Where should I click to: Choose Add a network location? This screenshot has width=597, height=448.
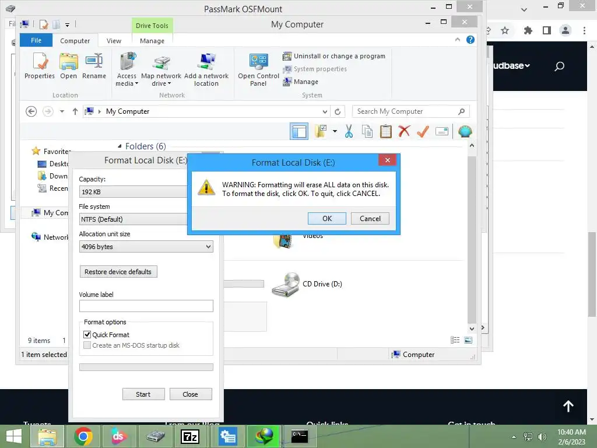[x=206, y=69]
